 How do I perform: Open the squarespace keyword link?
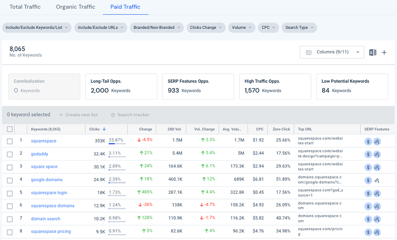(x=44, y=141)
